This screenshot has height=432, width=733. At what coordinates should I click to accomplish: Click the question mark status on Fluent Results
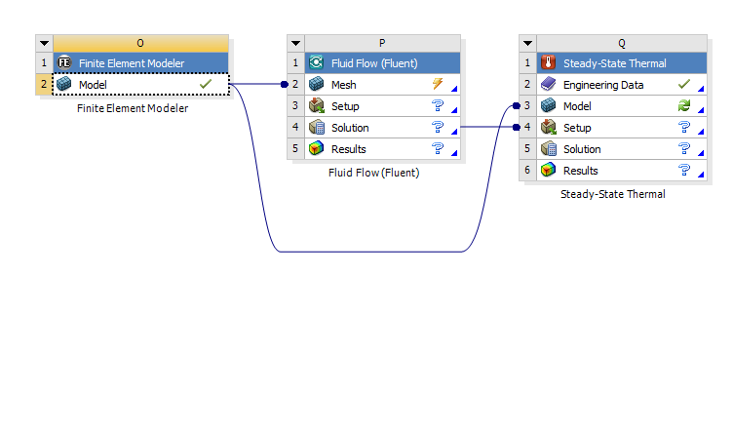point(438,148)
